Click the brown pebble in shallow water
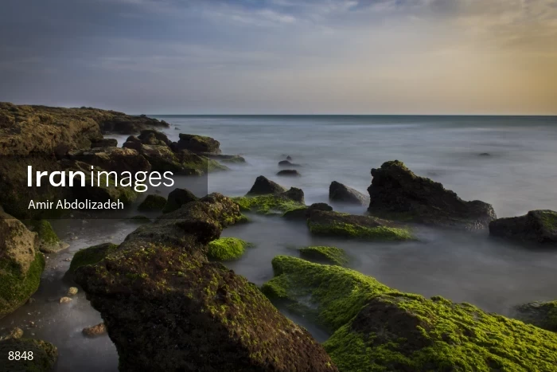Image resolution: width=557 pixels, height=372 pixels. point(95,330)
